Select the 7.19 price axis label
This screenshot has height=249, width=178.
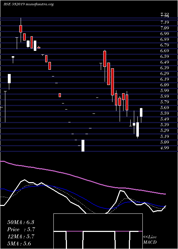164,22
